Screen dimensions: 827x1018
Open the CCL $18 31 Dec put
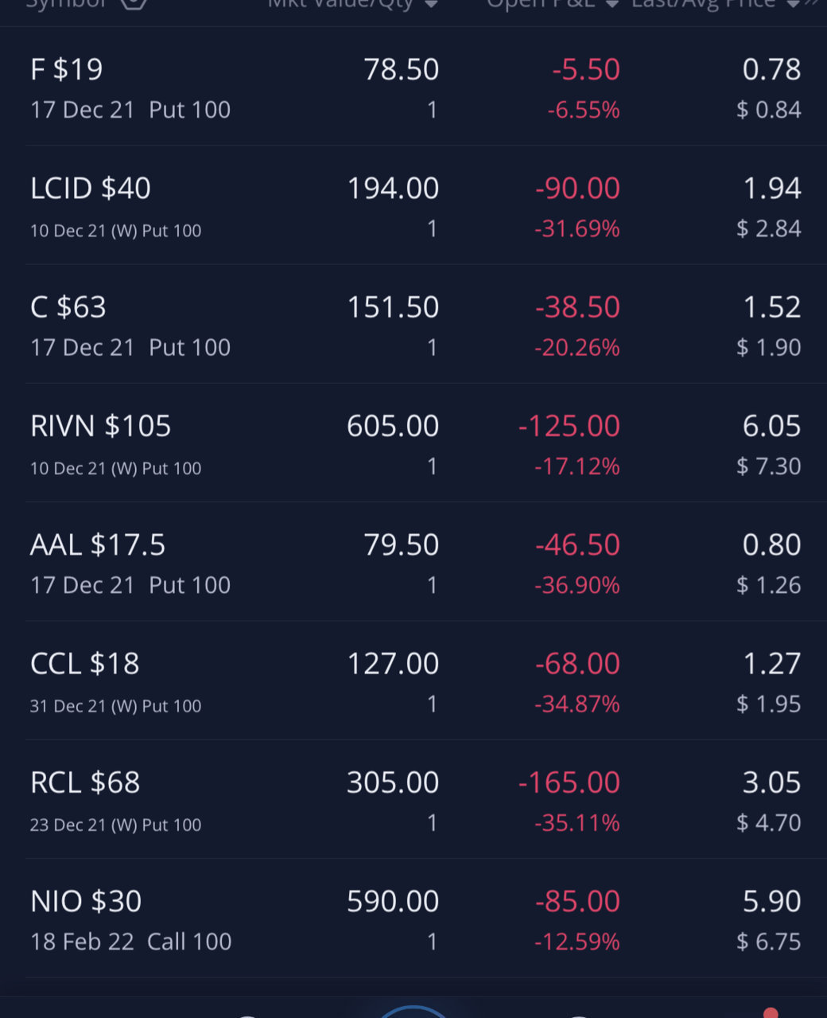tap(413, 681)
